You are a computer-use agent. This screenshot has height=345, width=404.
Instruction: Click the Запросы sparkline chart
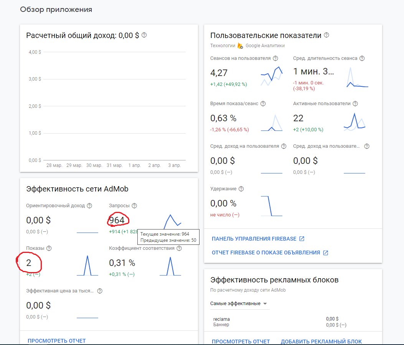click(173, 221)
